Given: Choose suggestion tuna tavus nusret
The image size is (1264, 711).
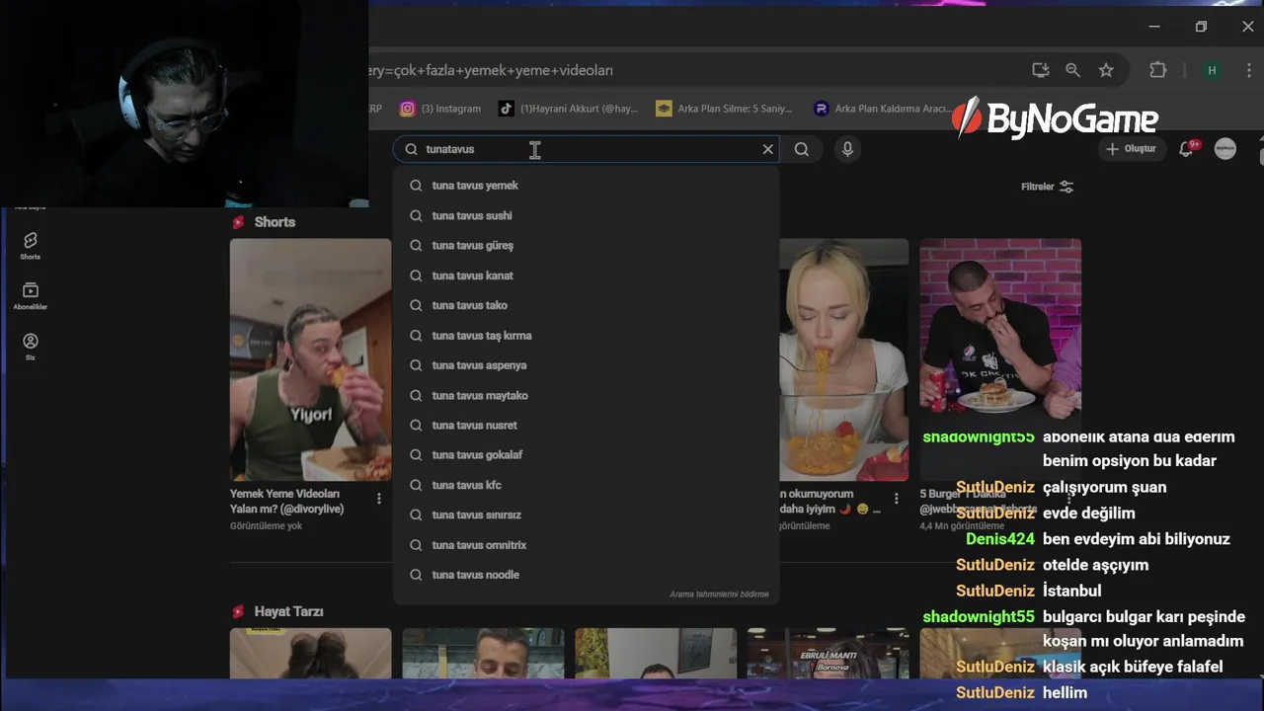Looking at the screenshot, I should pyautogui.click(x=586, y=425).
